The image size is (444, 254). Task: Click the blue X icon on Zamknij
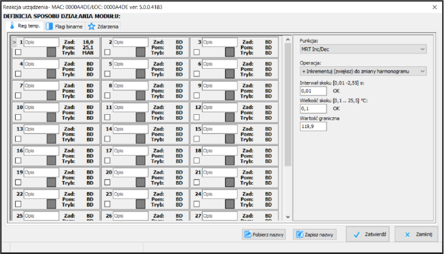click(408, 235)
